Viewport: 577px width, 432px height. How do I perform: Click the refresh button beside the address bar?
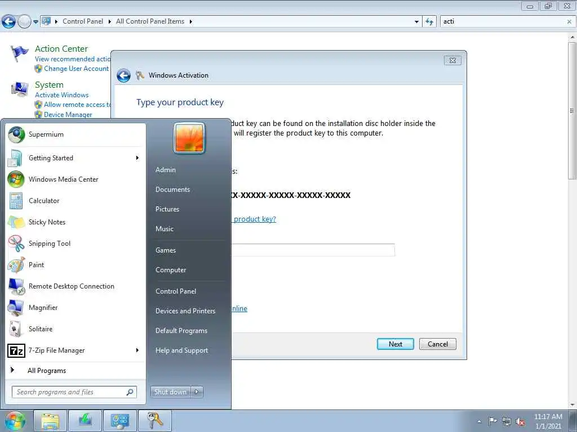coord(429,22)
